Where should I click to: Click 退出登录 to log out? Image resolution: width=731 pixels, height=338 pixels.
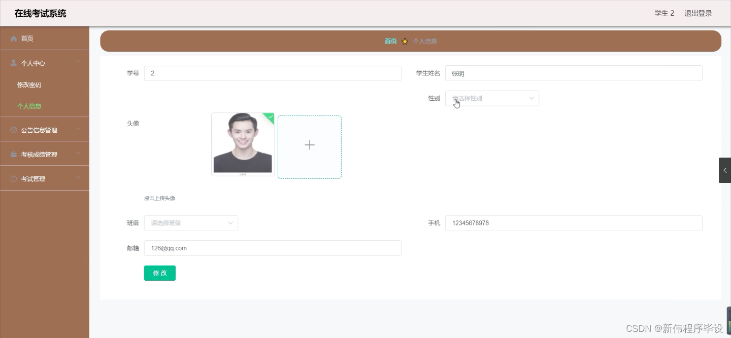[x=698, y=13]
